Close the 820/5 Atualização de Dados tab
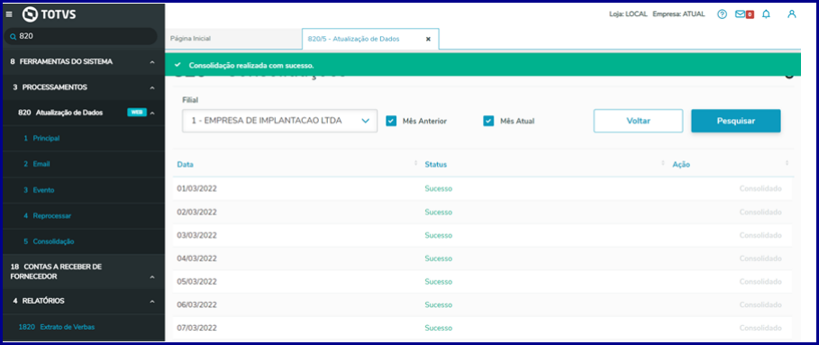This screenshot has width=819, height=345. [x=428, y=39]
